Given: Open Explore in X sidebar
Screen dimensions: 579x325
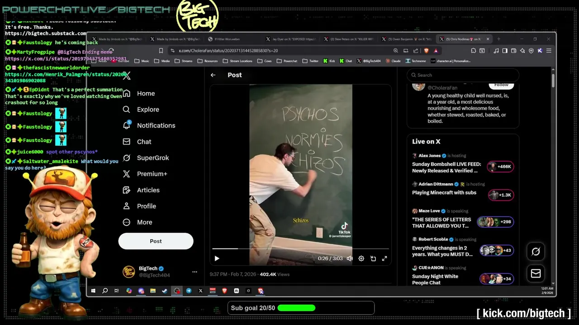Looking at the screenshot, I should tap(141, 109).
